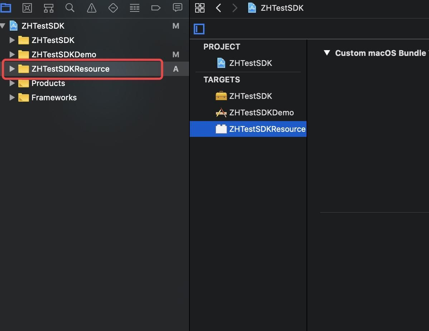Click the Products folder icon

click(24, 83)
